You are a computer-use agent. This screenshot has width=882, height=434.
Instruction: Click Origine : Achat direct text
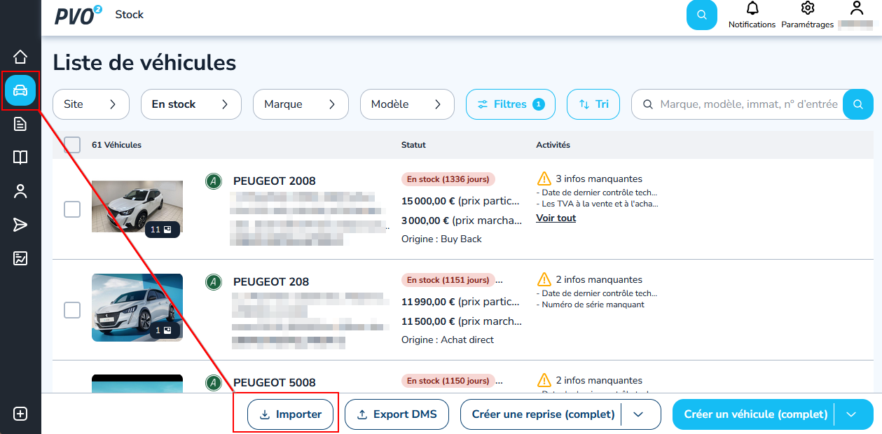tap(448, 339)
